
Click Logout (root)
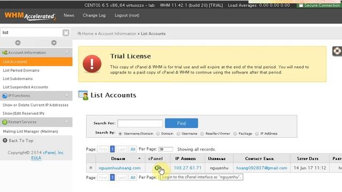(x=127, y=15)
